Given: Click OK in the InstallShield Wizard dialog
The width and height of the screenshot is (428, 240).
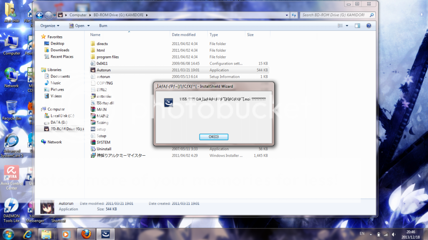Looking at the screenshot, I should (x=214, y=136).
